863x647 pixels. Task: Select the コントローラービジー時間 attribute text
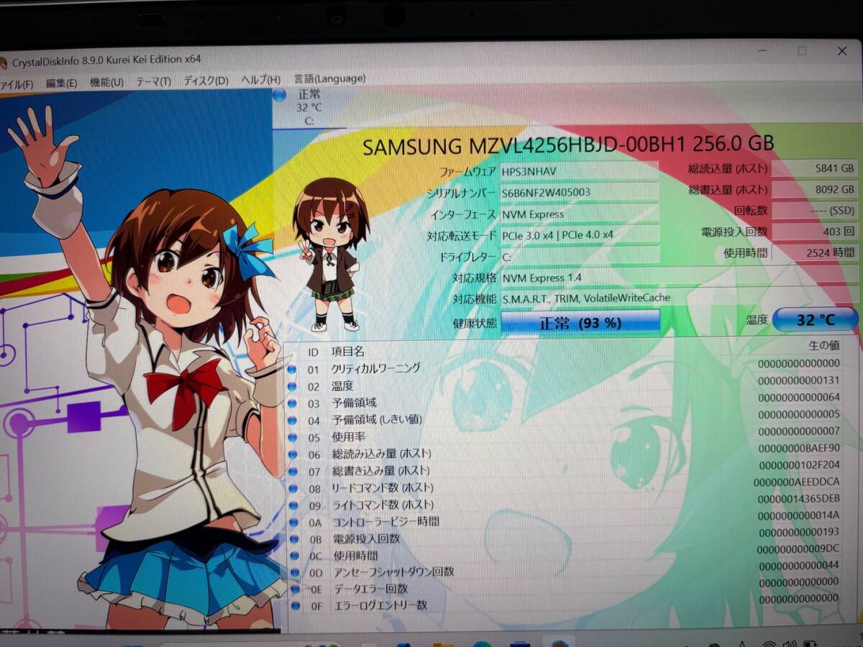385,521
